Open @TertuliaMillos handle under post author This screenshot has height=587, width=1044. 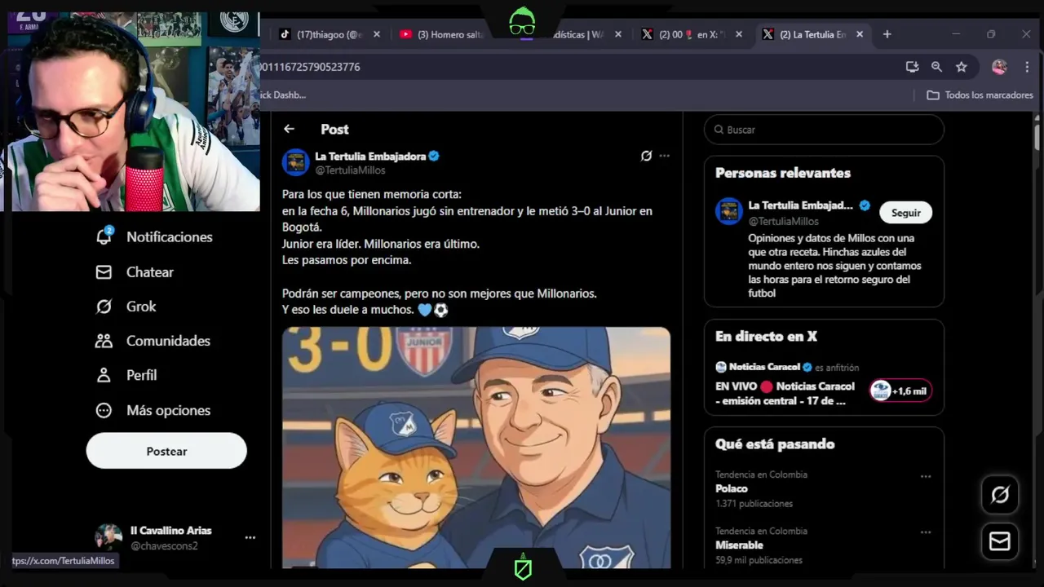click(350, 170)
